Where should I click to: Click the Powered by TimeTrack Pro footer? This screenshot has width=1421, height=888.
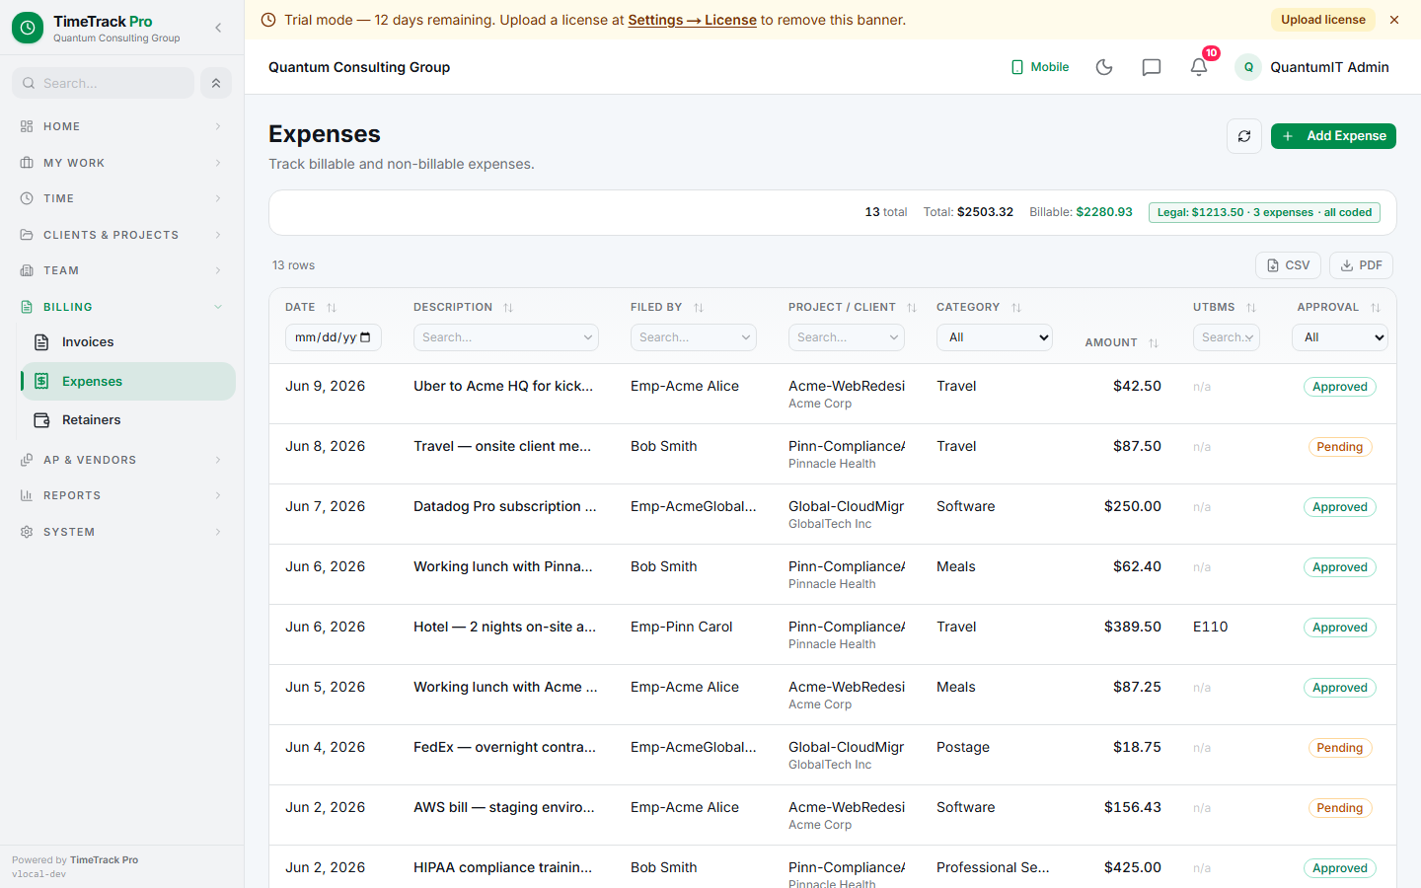click(x=75, y=860)
